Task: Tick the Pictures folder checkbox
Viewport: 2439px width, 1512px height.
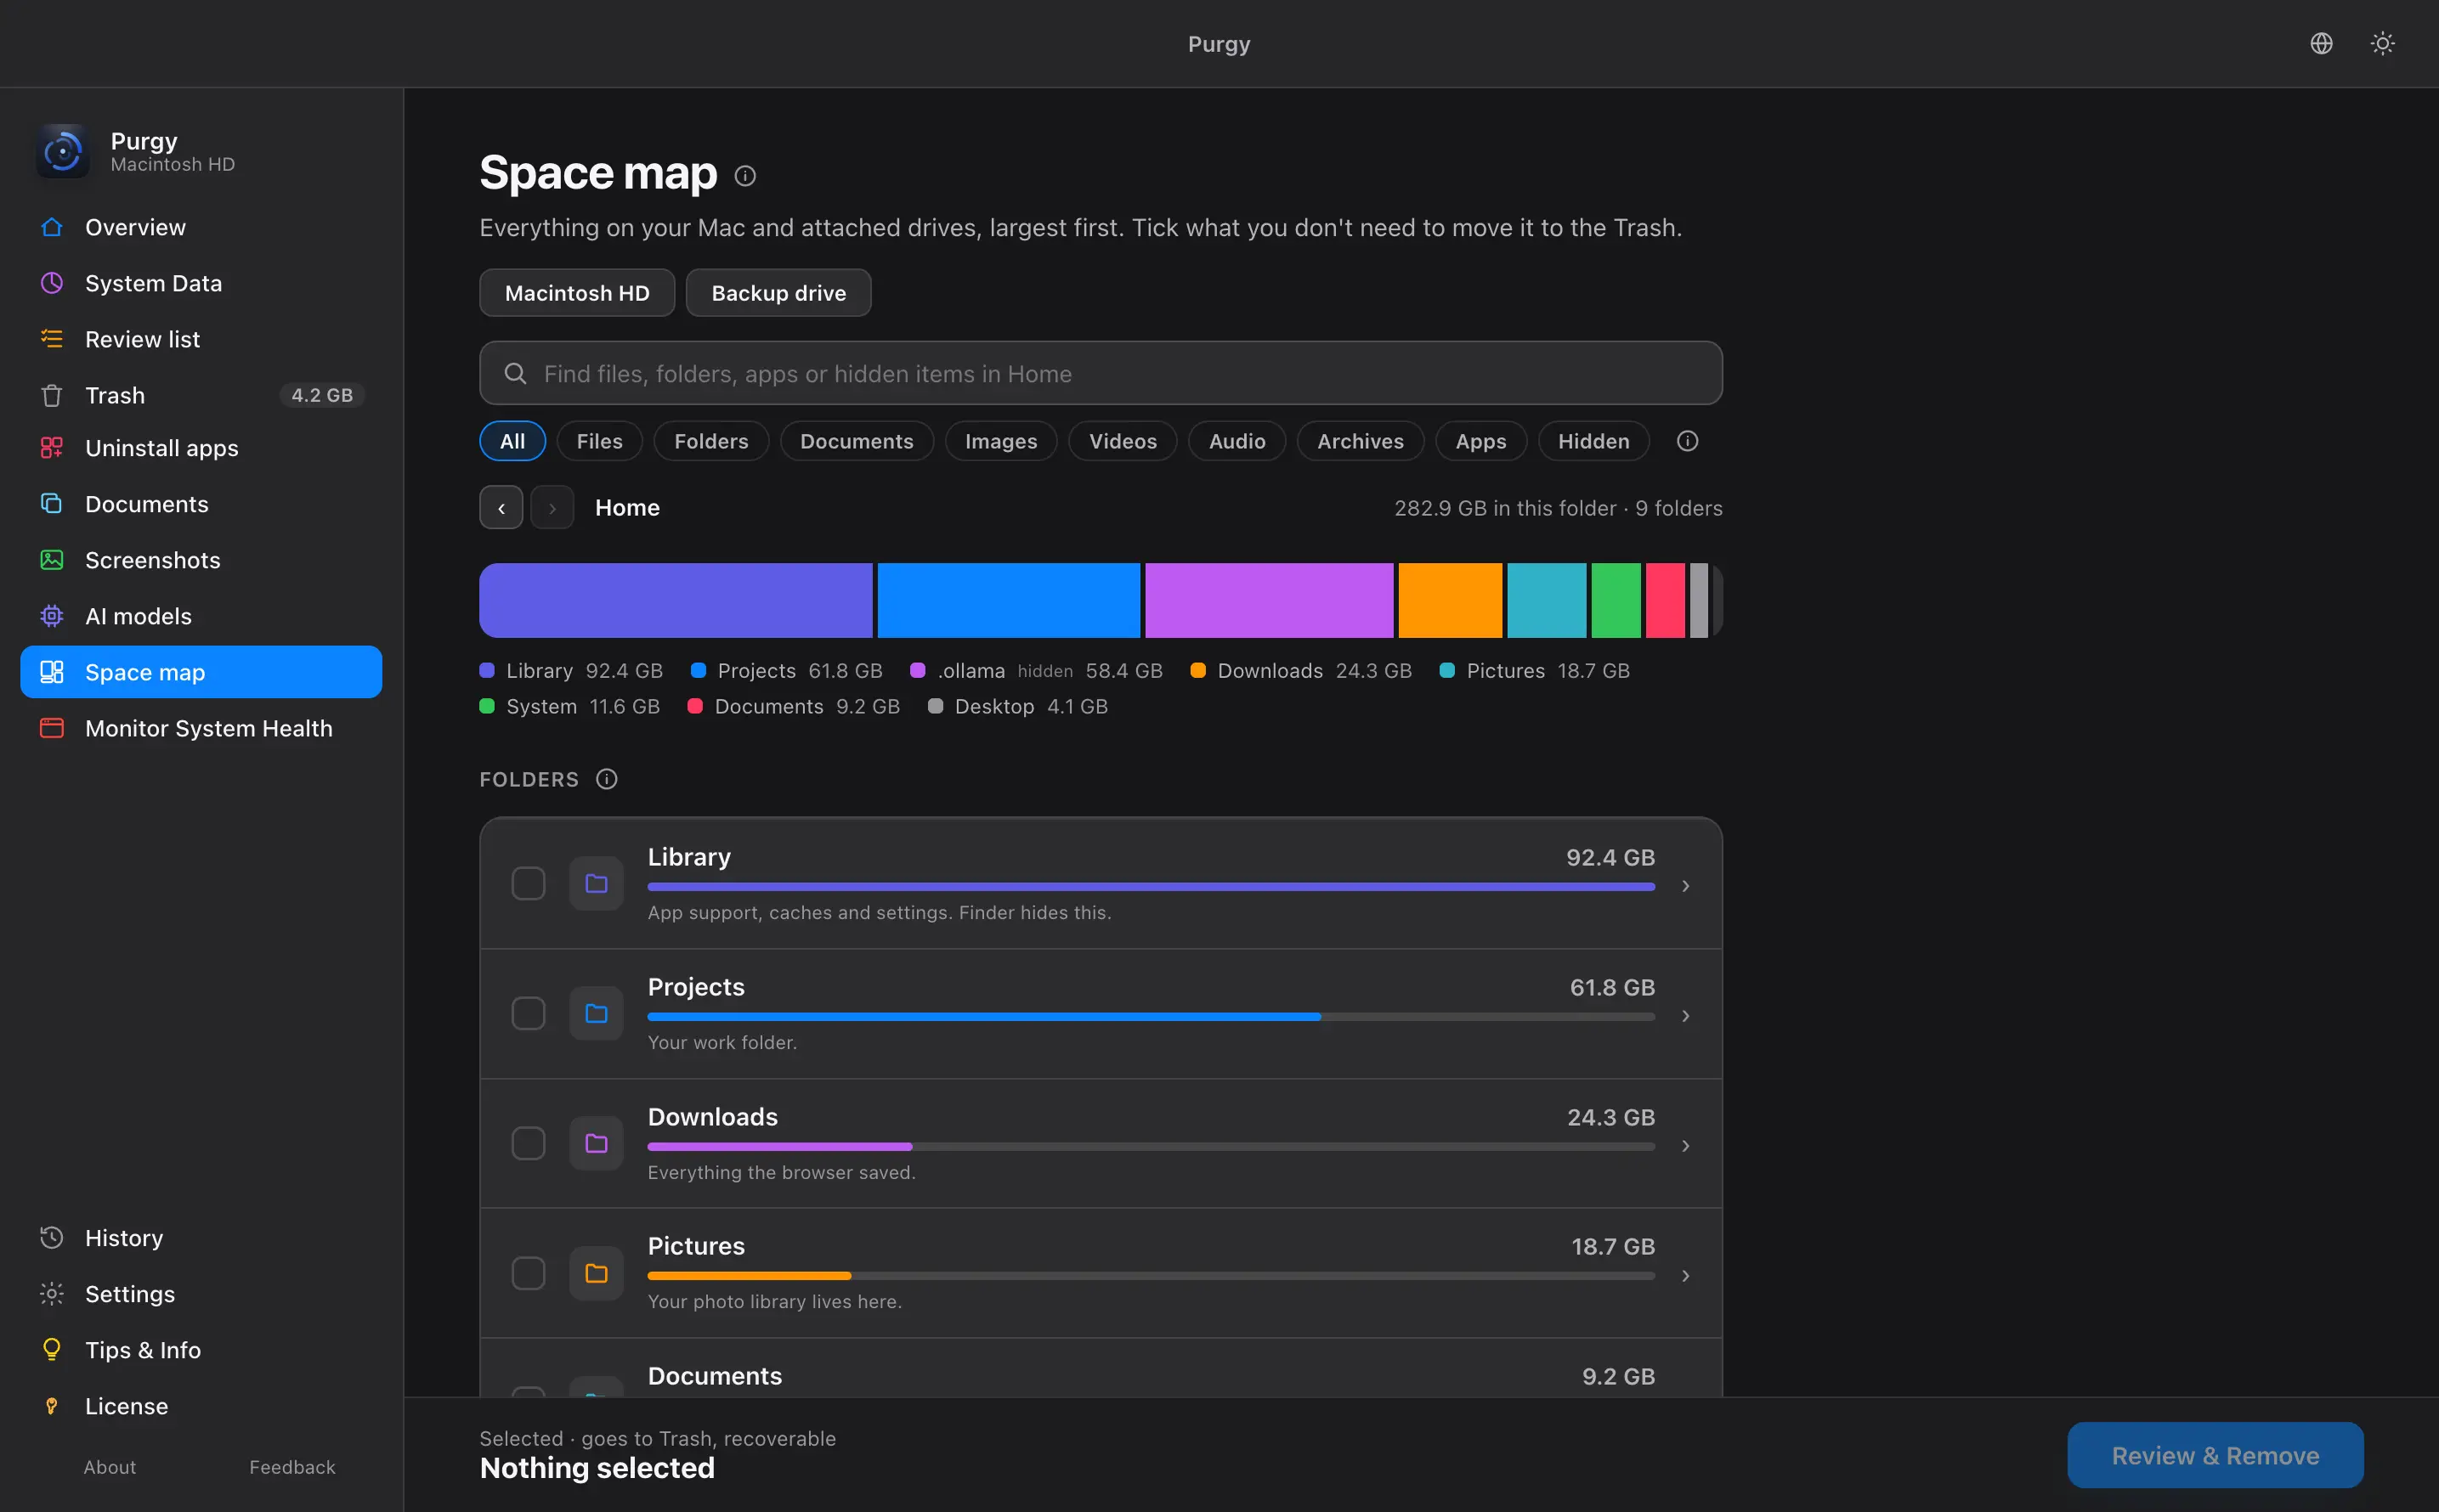Action: click(529, 1274)
